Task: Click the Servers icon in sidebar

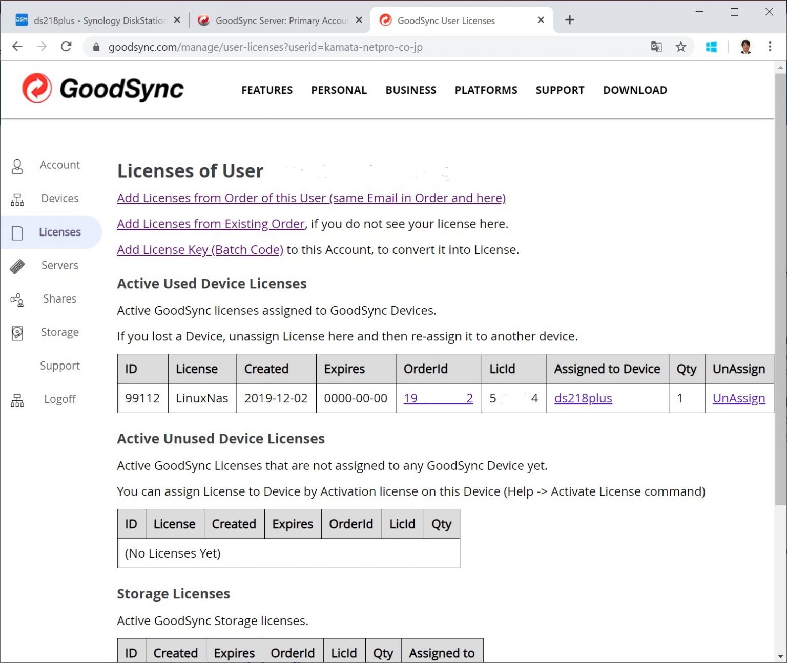Action: pyautogui.click(x=17, y=266)
